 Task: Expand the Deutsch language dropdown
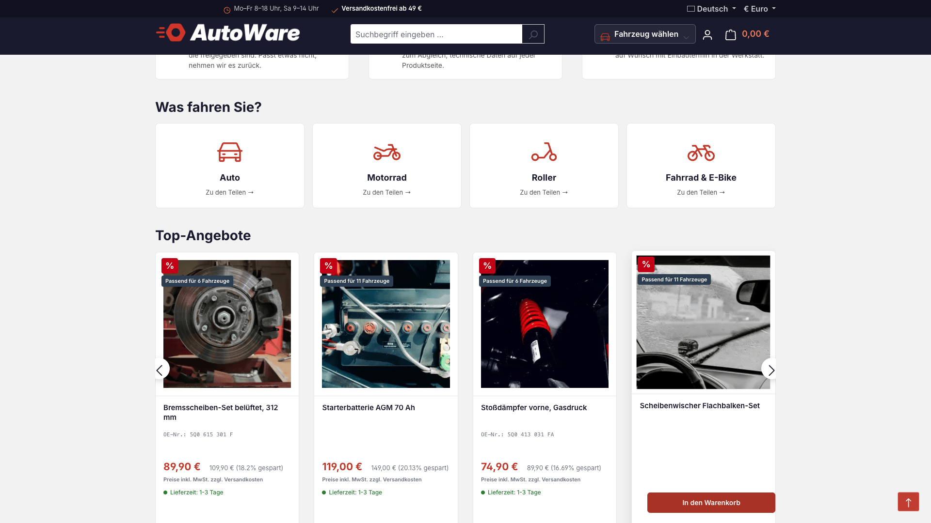click(x=711, y=9)
